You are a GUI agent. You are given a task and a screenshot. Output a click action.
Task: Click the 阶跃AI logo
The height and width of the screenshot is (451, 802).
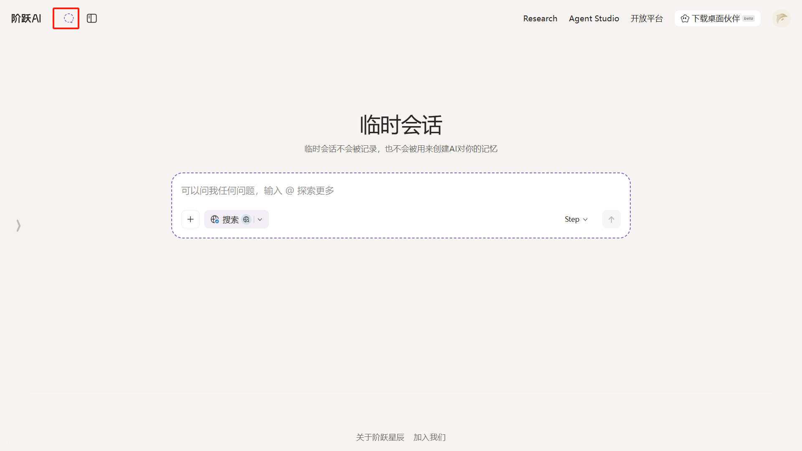26,18
